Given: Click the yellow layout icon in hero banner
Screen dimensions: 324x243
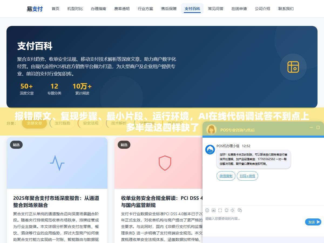Looking at the screenshot, I should 293,67.
